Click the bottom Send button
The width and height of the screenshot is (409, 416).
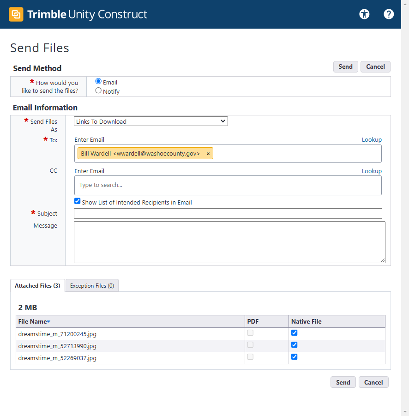point(343,382)
